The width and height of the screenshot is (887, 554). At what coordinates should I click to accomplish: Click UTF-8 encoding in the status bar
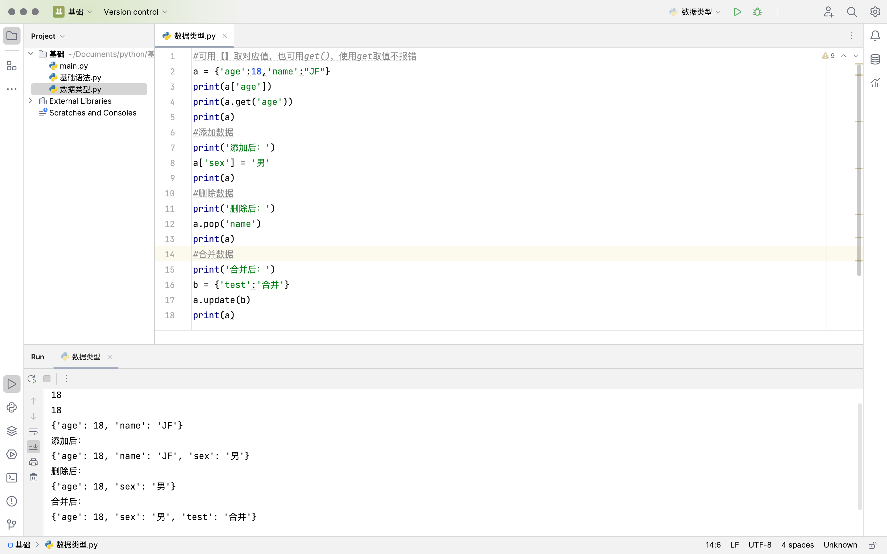coord(760,545)
